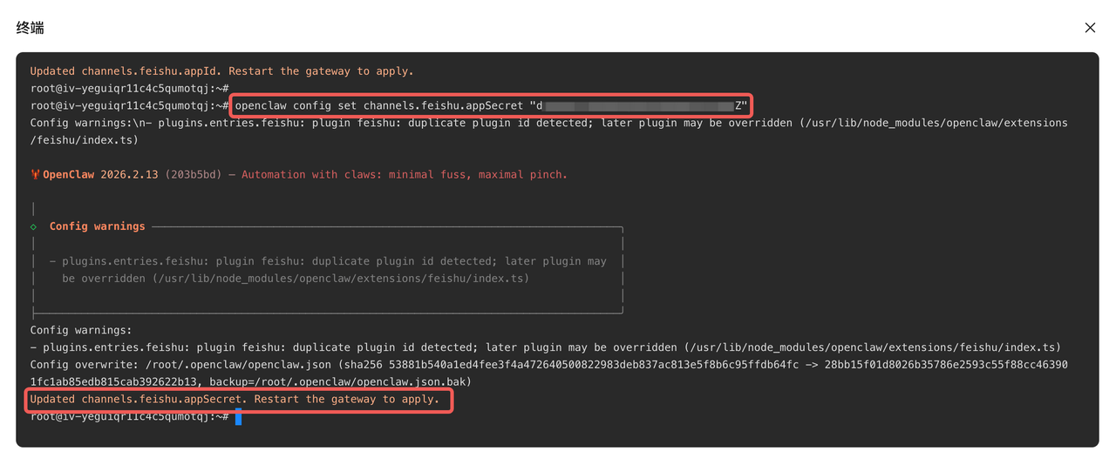Click the redacted appSecret value
This screenshot has width=1116, height=465.
[x=639, y=105]
